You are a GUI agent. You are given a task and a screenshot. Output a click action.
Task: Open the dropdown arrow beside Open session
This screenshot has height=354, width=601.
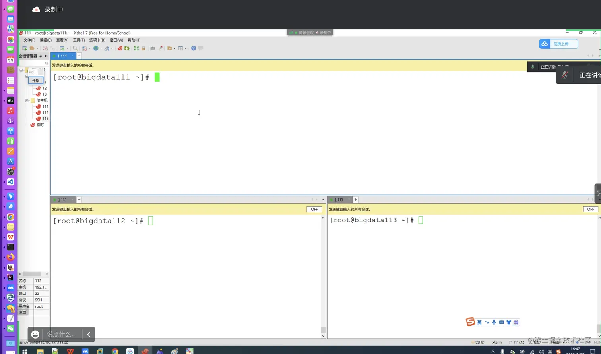click(37, 48)
